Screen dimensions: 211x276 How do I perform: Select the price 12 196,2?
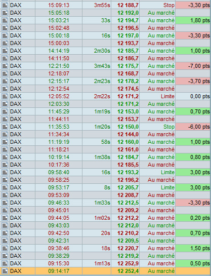128,180
